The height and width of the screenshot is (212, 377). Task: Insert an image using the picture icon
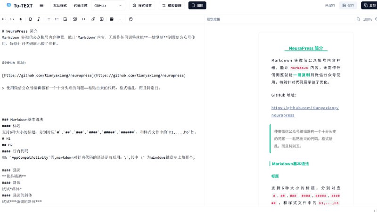click(102, 19)
